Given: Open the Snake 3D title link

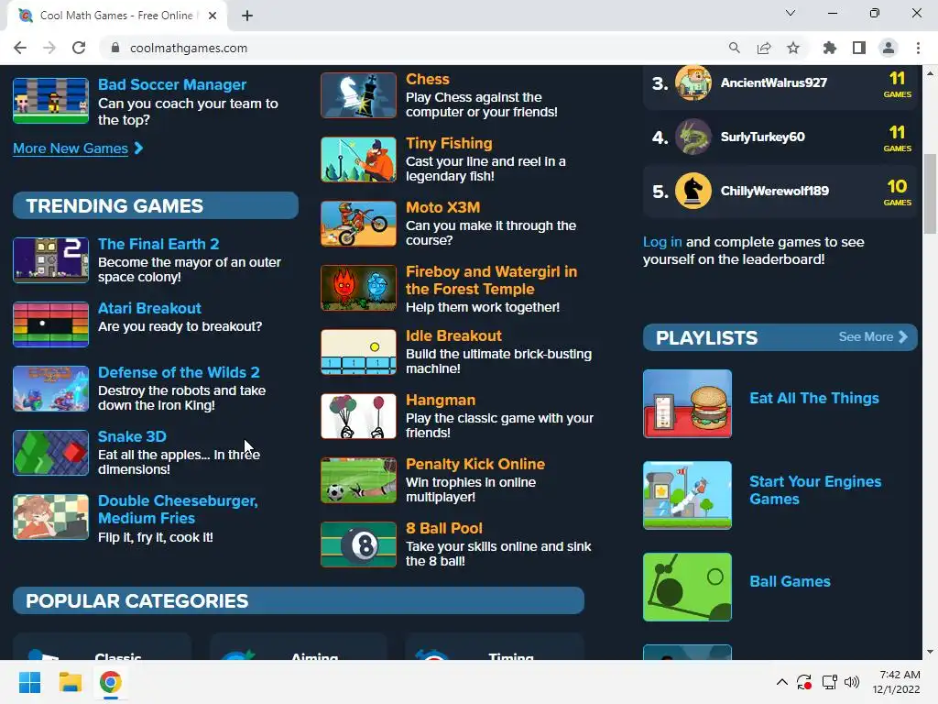Looking at the screenshot, I should (x=132, y=436).
